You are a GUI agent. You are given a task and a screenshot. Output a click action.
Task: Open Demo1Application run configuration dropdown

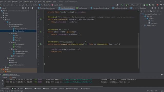(133, 5)
